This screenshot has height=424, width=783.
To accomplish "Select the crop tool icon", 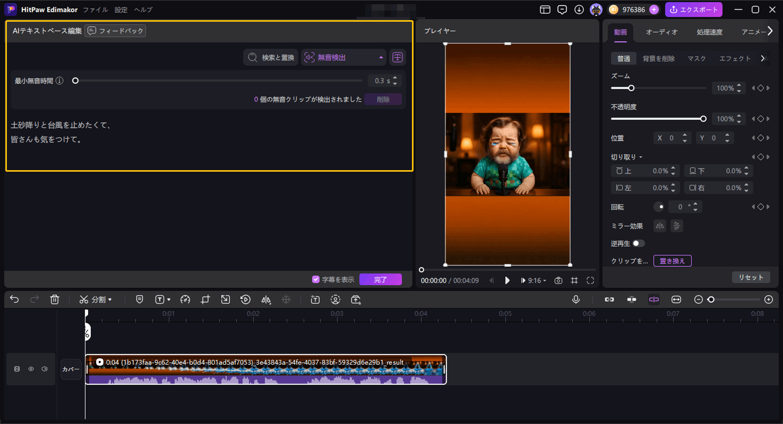I will pyautogui.click(x=205, y=299).
